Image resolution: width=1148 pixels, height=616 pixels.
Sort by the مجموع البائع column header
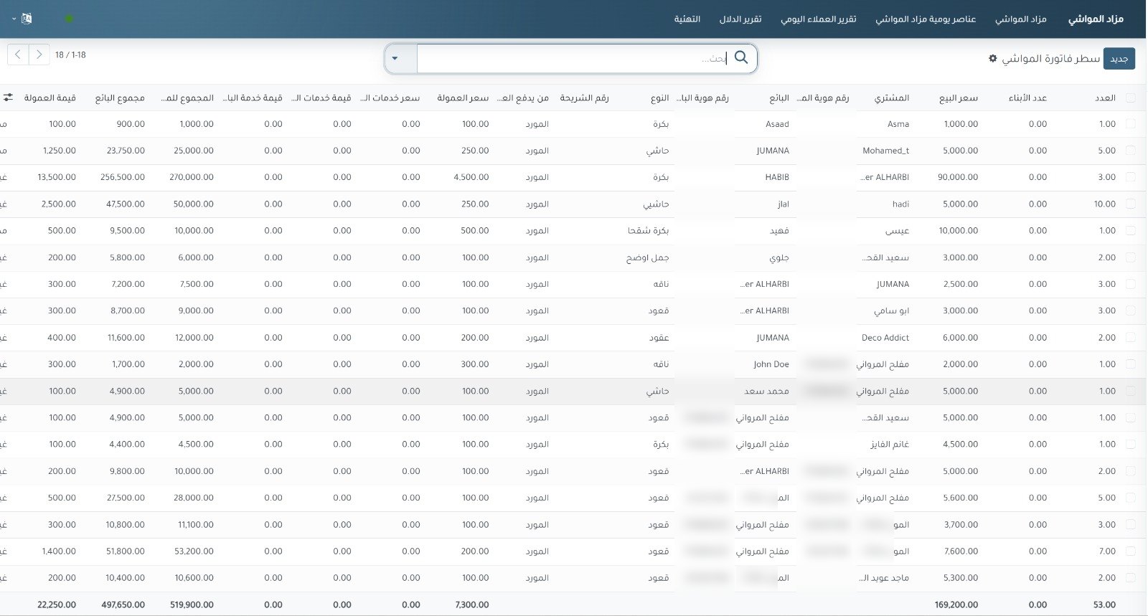pos(120,98)
